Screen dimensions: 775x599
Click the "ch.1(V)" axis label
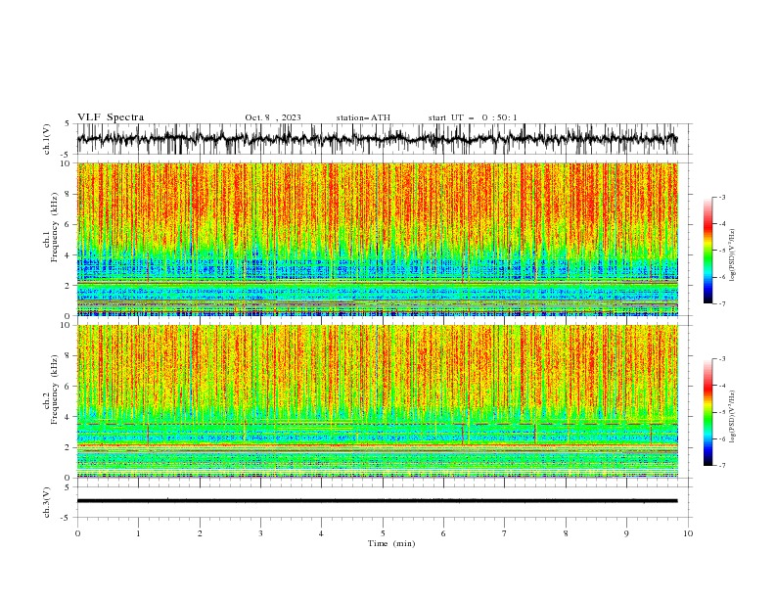47,139
